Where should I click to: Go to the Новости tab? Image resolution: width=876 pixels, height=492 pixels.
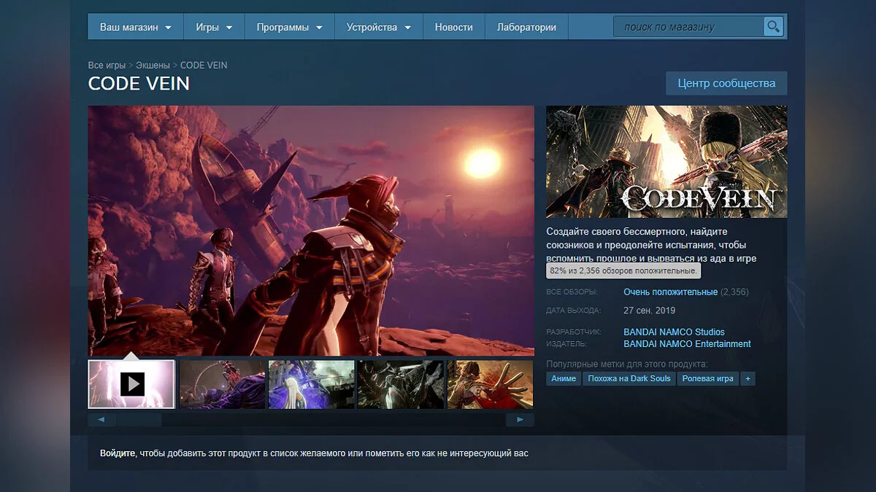click(453, 27)
